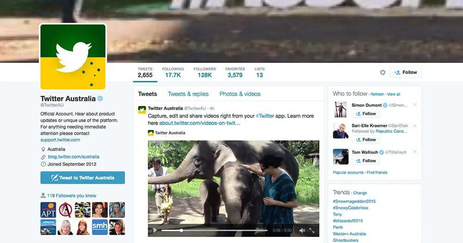The image size is (463, 243).
Task: Click the APT follower avatar
Action: point(48,210)
